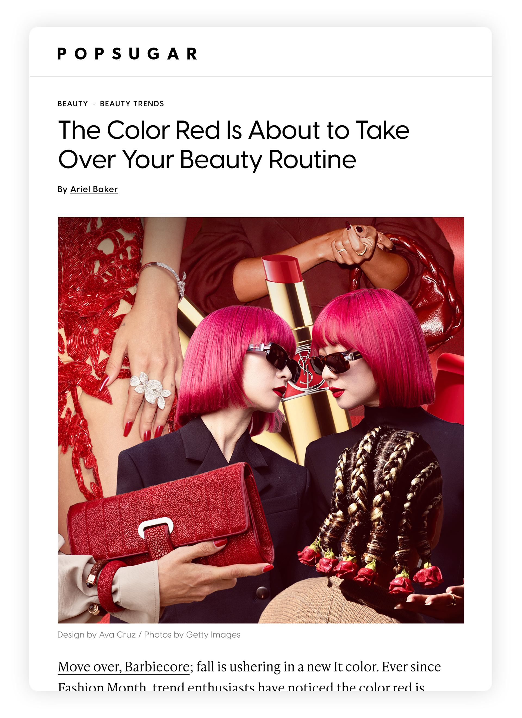
Task: Open the BEAUTY TRENDS category link
Action: pyautogui.click(x=132, y=104)
